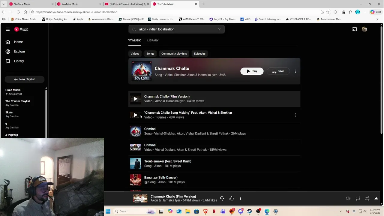Save Chammak Challo to a playlist
The width and height of the screenshot is (384, 216).
point(278,71)
